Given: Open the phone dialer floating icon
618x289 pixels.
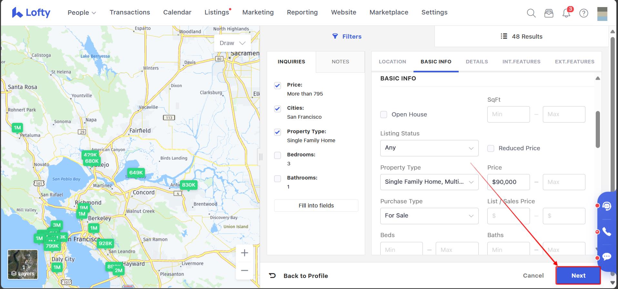Looking at the screenshot, I should [x=607, y=232].
